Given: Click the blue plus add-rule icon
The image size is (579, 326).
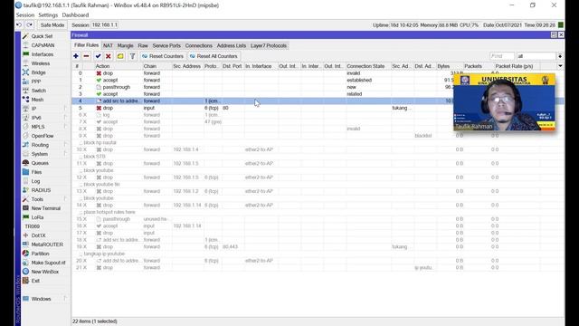Looking at the screenshot, I should tap(76, 56).
